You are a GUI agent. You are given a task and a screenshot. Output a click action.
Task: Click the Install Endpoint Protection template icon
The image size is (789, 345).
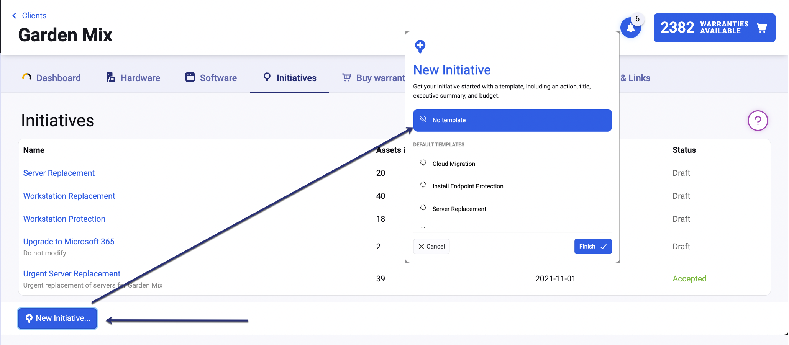click(x=423, y=185)
